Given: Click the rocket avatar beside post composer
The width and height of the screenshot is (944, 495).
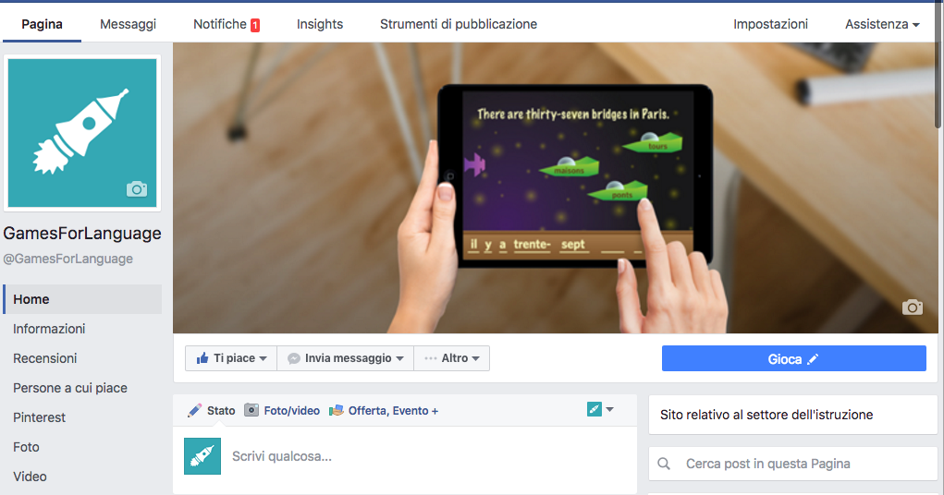Looking at the screenshot, I should pyautogui.click(x=202, y=456).
